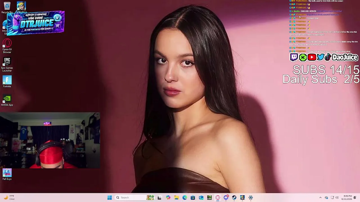The height and width of the screenshot is (202, 360).
Task: Open the volume tray icon
Action: (337, 198)
